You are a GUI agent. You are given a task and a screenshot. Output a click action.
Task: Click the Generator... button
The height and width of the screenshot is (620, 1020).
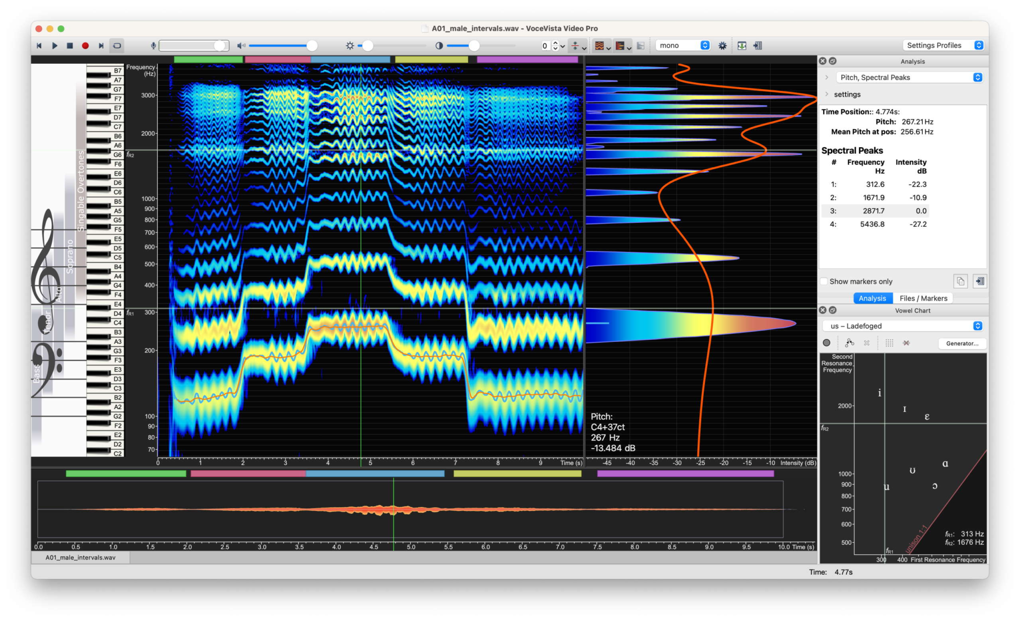pos(962,343)
